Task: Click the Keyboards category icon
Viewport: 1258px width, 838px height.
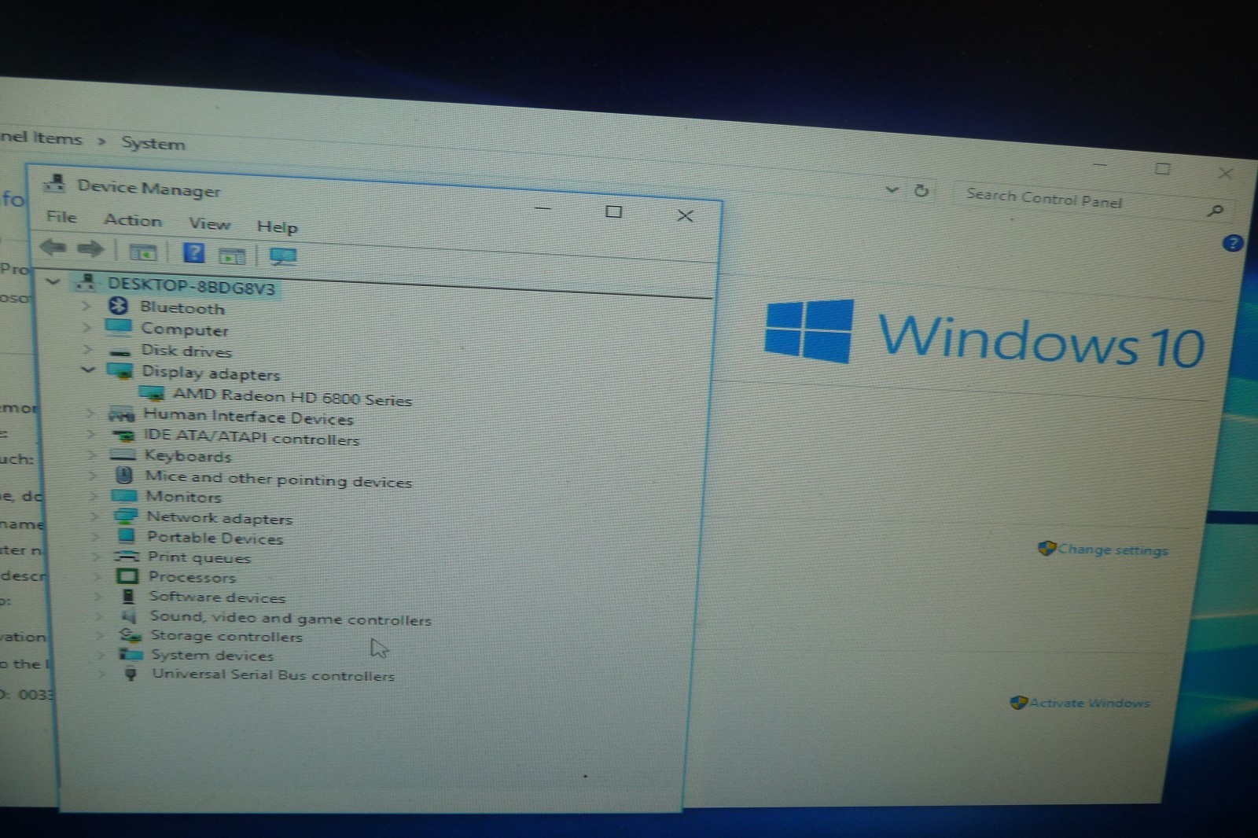Action: (x=123, y=454)
